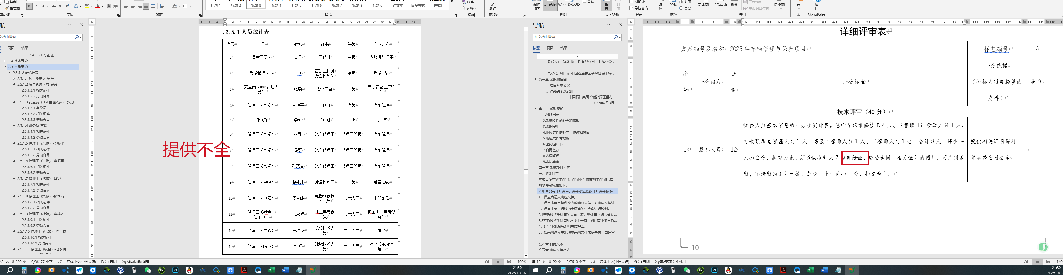Apply strikethrough formatting in left window
The width and height of the screenshot is (1063, 275).
pos(54,6)
